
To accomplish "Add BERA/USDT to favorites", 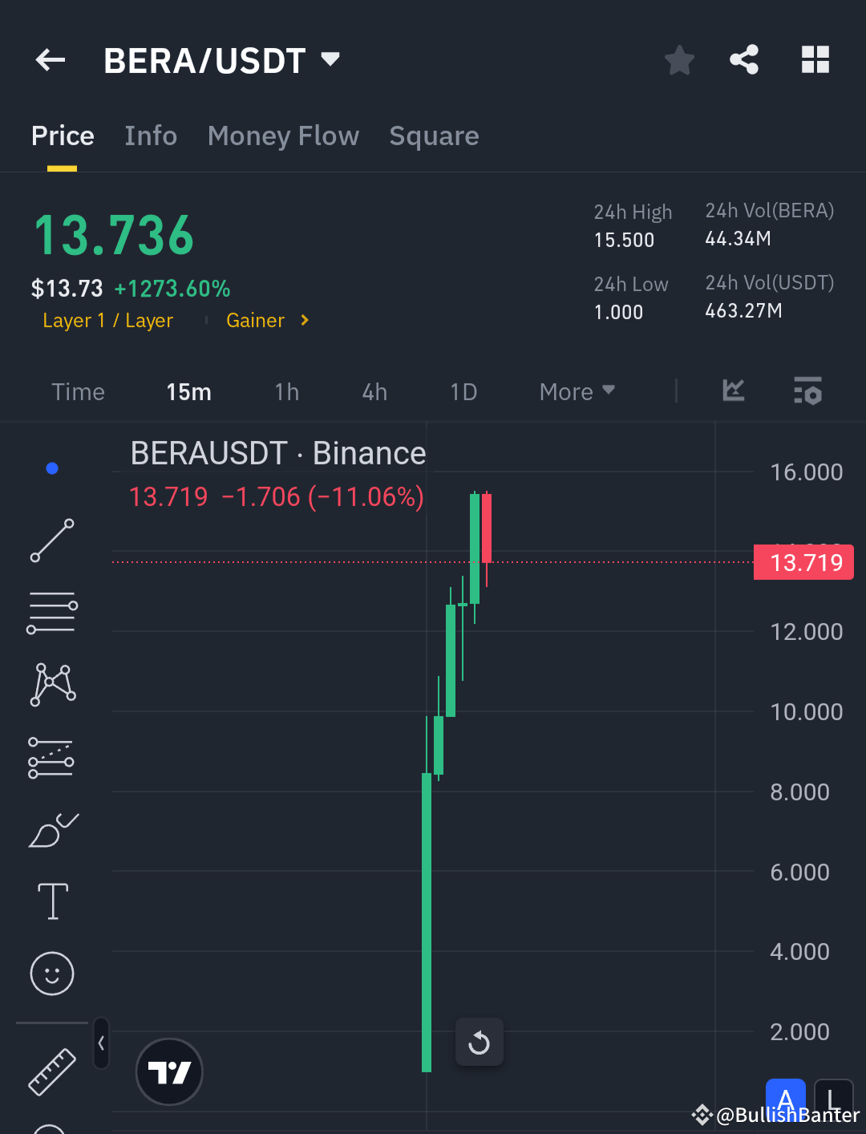I will click(x=679, y=59).
